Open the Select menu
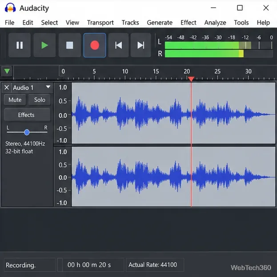277x277 pixels. pyautogui.click(x=49, y=23)
